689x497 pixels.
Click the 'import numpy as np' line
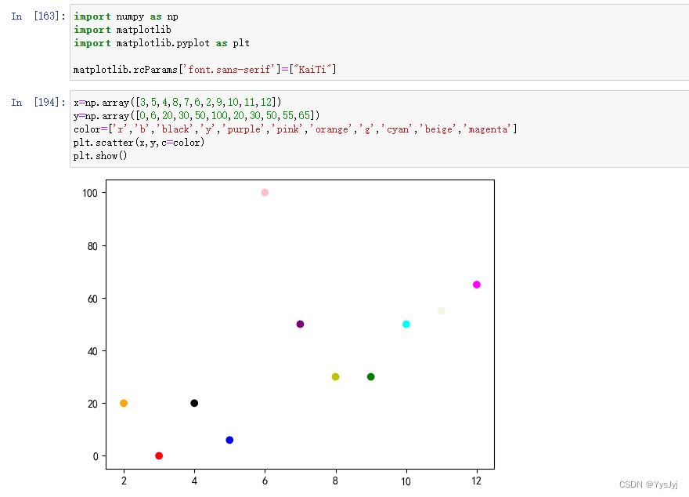click(x=126, y=16)
